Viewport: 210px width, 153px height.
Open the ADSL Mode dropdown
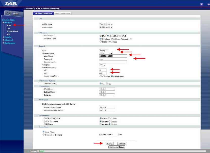[106, 24]
